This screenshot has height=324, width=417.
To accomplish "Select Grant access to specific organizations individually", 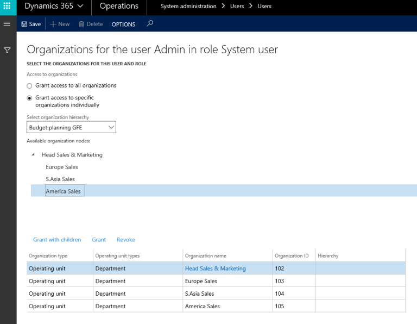I will pos(29,98).
